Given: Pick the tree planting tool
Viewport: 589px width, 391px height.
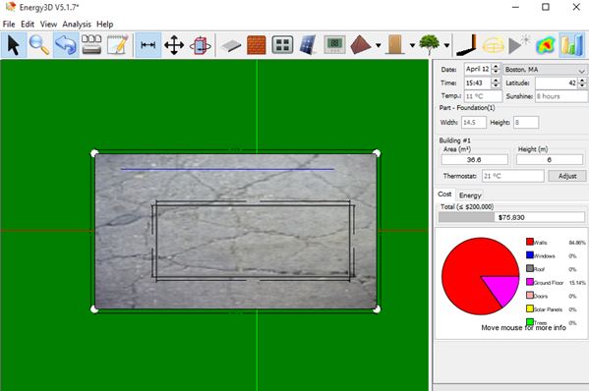Looking at the screenshot, I should 430,45.
